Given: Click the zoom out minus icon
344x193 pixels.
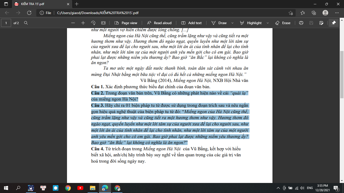Looking at the screenshot, I should coord(73,23).
